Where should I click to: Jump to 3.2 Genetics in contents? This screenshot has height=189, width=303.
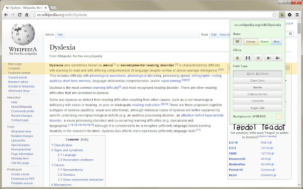(66, 174)
